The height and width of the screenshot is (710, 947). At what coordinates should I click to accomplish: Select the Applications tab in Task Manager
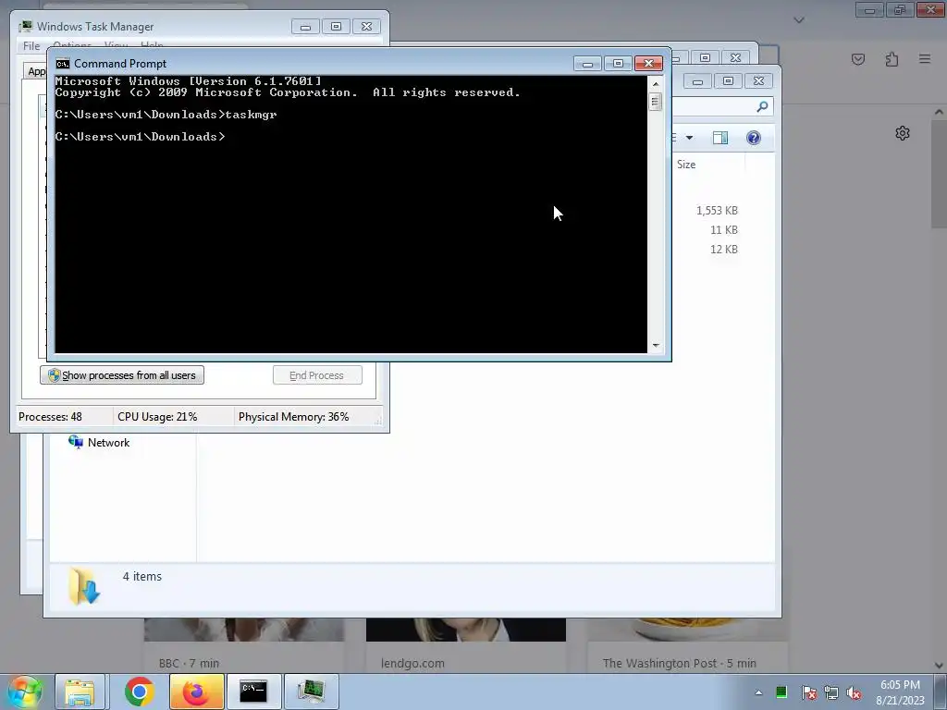coord(36,71)
